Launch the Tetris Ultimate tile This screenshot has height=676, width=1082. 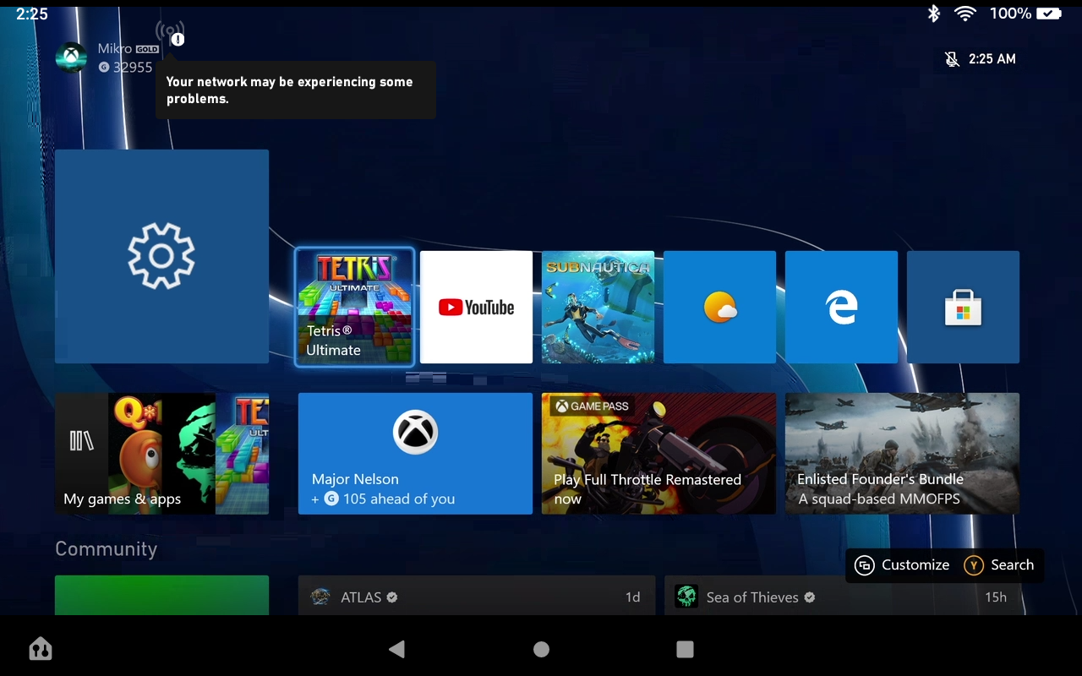pos(354,307)
